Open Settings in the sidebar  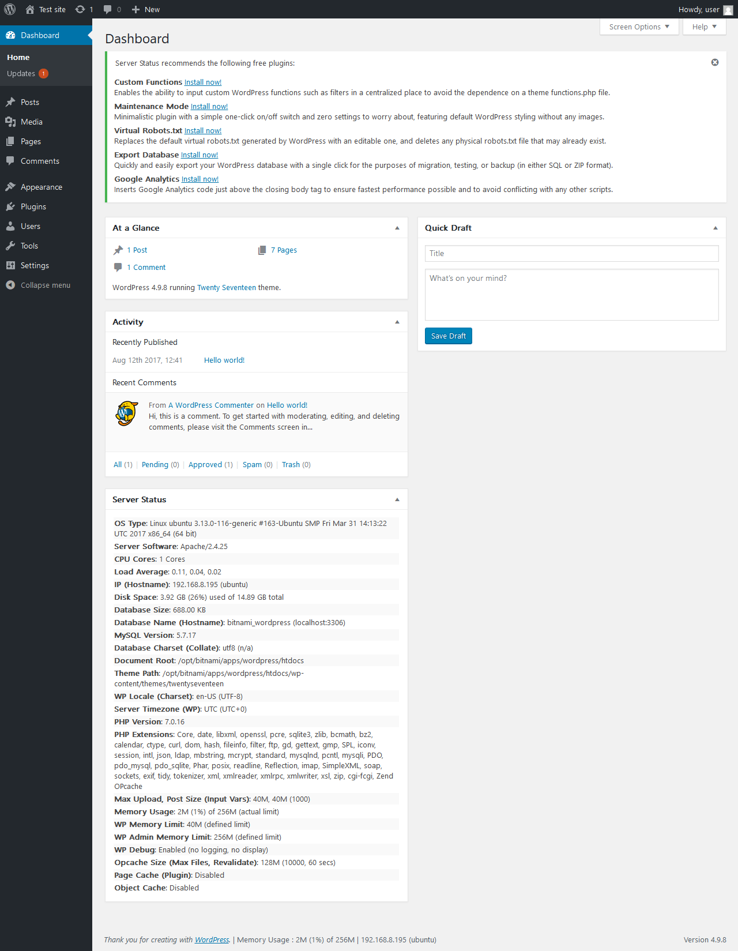[46, 265]
